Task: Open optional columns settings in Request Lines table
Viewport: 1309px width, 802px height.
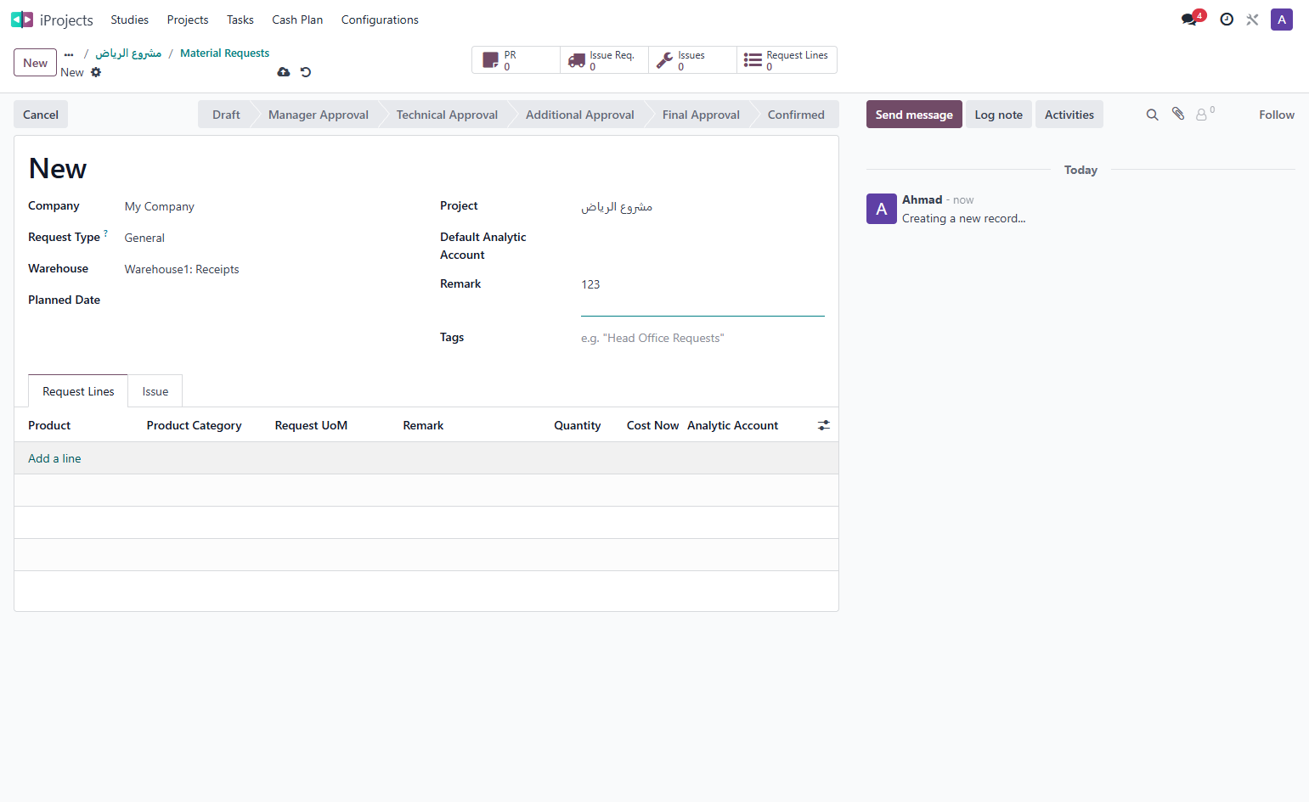Action: 823,425
